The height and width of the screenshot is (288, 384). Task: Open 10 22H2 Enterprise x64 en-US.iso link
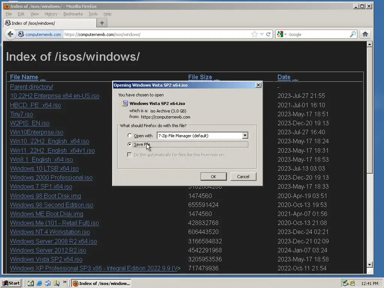55,96
